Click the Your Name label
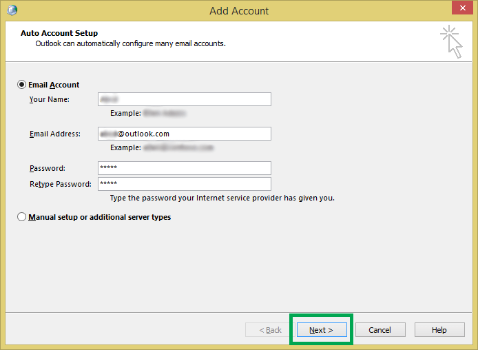This screenshot has width=478, height=350. [50, 99]
